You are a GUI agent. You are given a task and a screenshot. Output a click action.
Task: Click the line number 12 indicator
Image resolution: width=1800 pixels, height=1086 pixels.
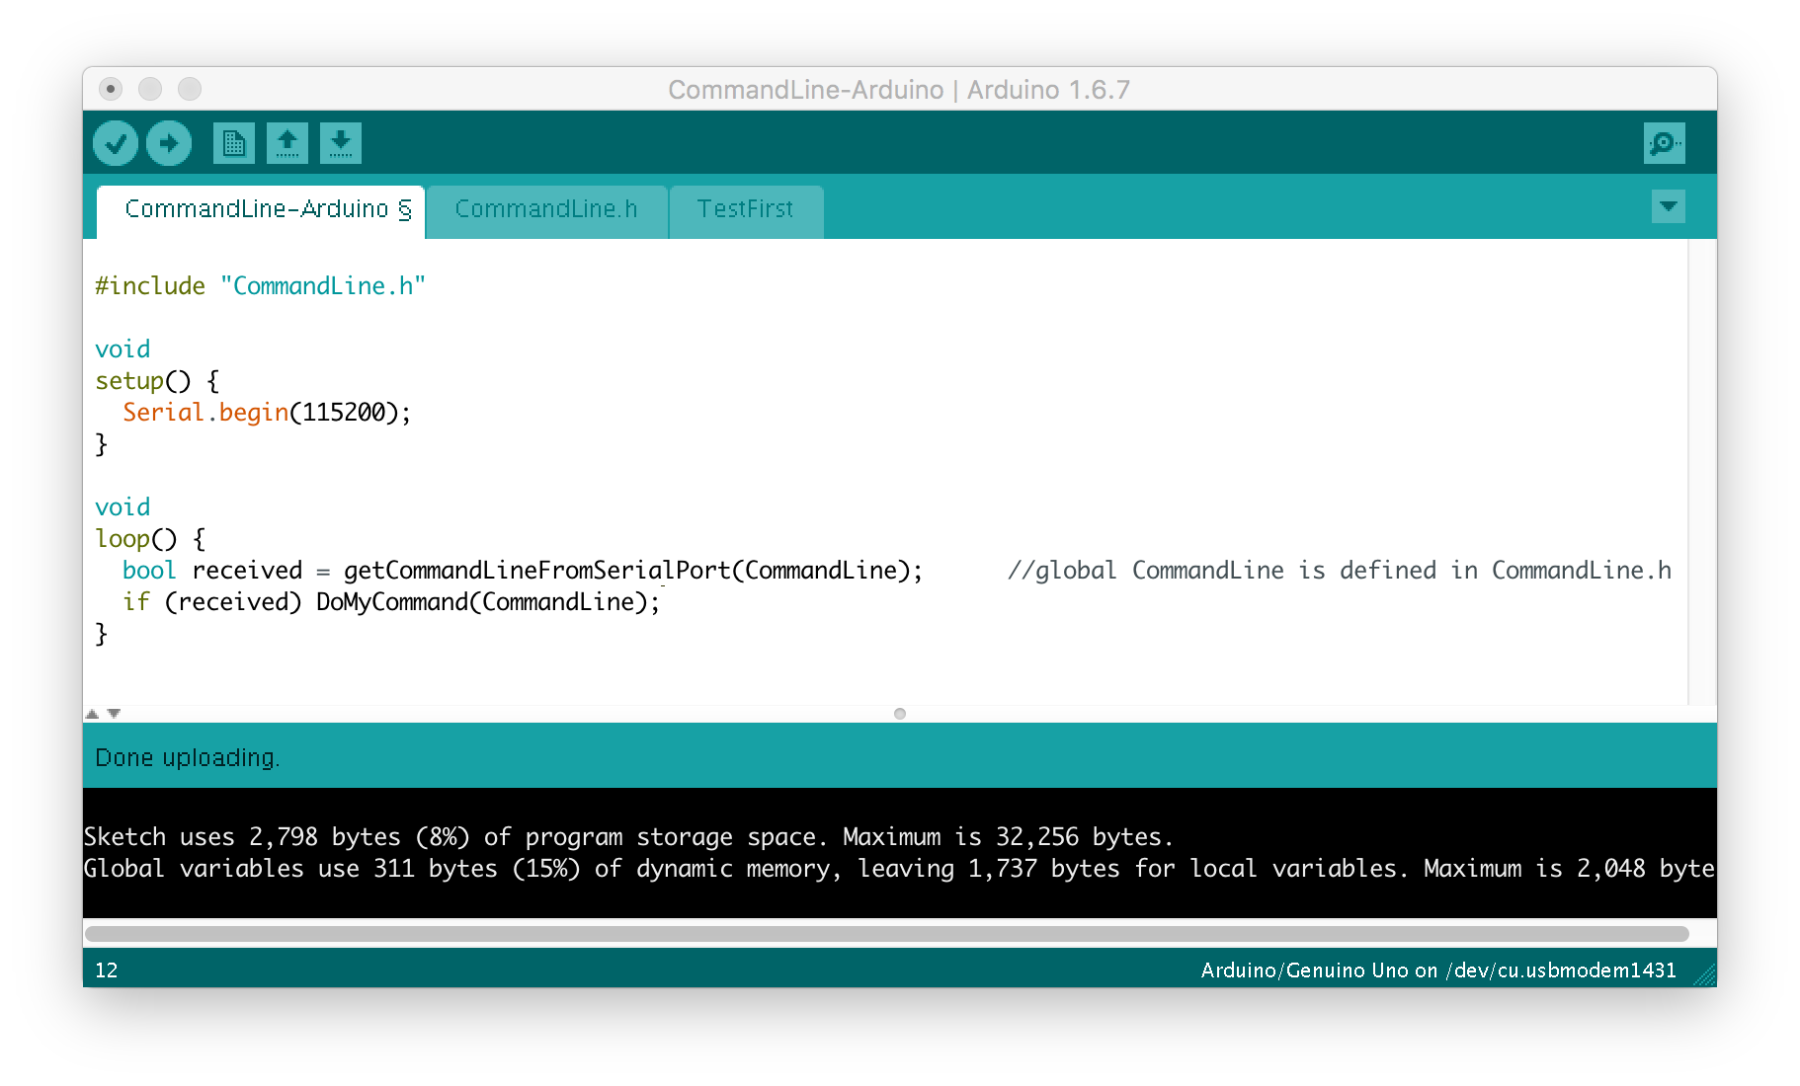[x=107, y=970]
